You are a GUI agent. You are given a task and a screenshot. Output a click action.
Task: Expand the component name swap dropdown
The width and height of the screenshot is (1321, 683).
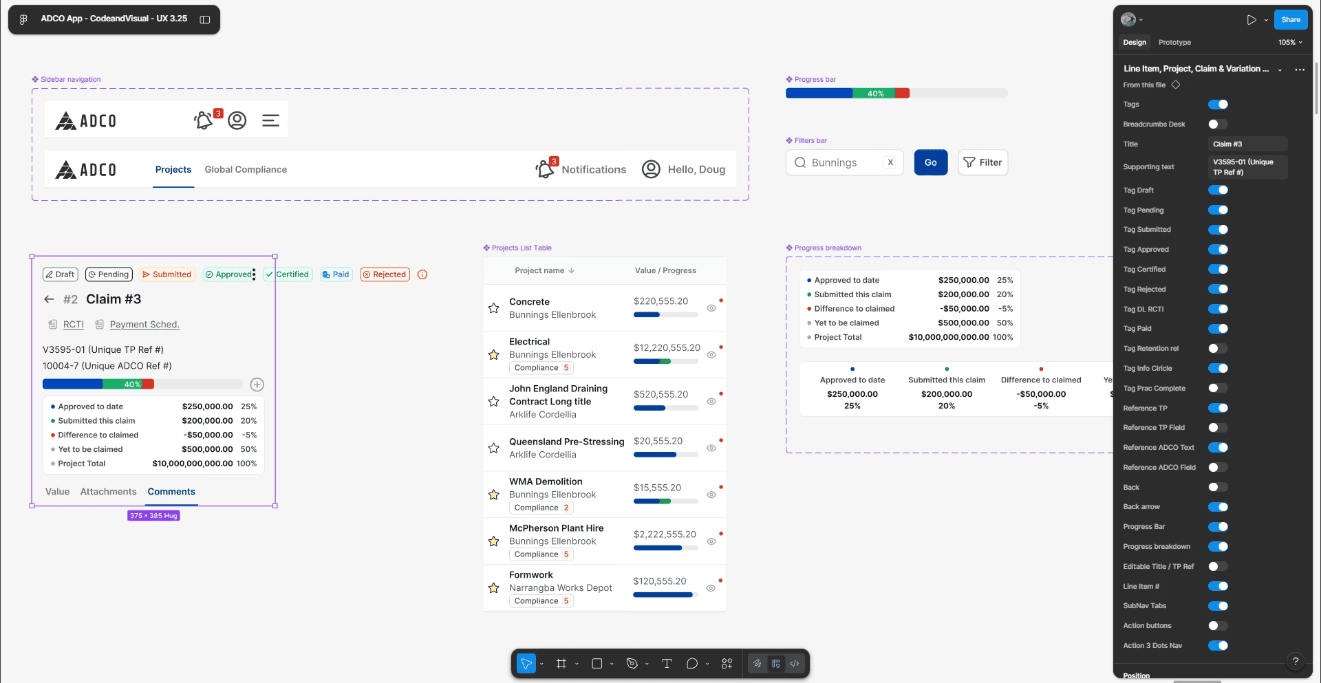(x=1280, y=69)
